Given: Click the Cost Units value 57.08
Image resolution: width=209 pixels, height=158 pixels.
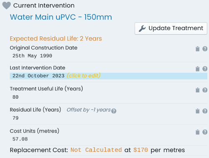Looking at the screenshot, I should click(20, 139).
